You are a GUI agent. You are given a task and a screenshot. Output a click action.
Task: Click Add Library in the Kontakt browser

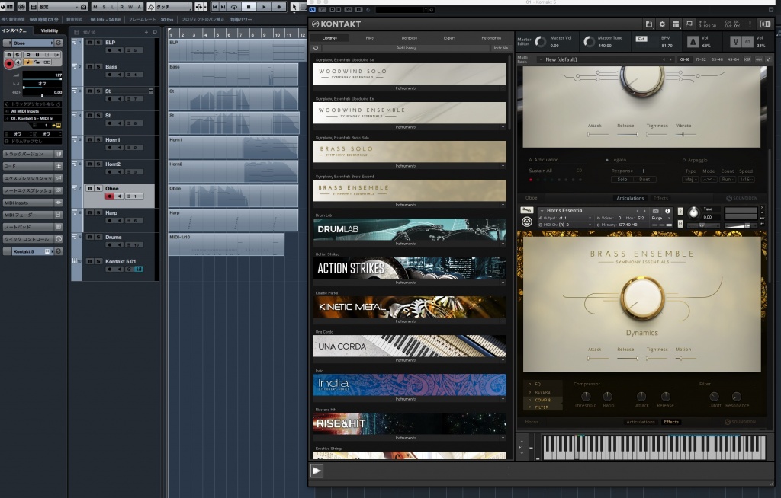click(406, 48)
